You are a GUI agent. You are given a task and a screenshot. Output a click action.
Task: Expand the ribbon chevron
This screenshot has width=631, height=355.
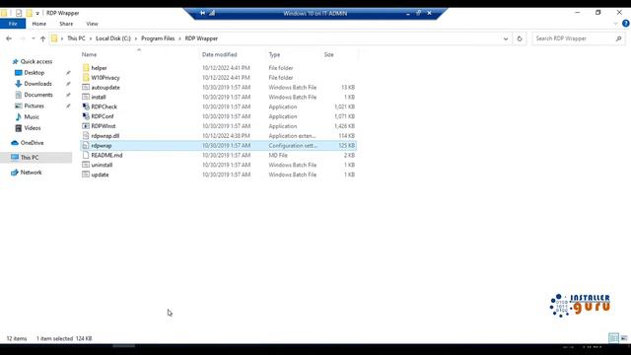pyautogui.click(x=615, y=24)
